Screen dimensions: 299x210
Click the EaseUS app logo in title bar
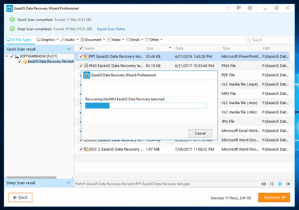tap(9, 8)
